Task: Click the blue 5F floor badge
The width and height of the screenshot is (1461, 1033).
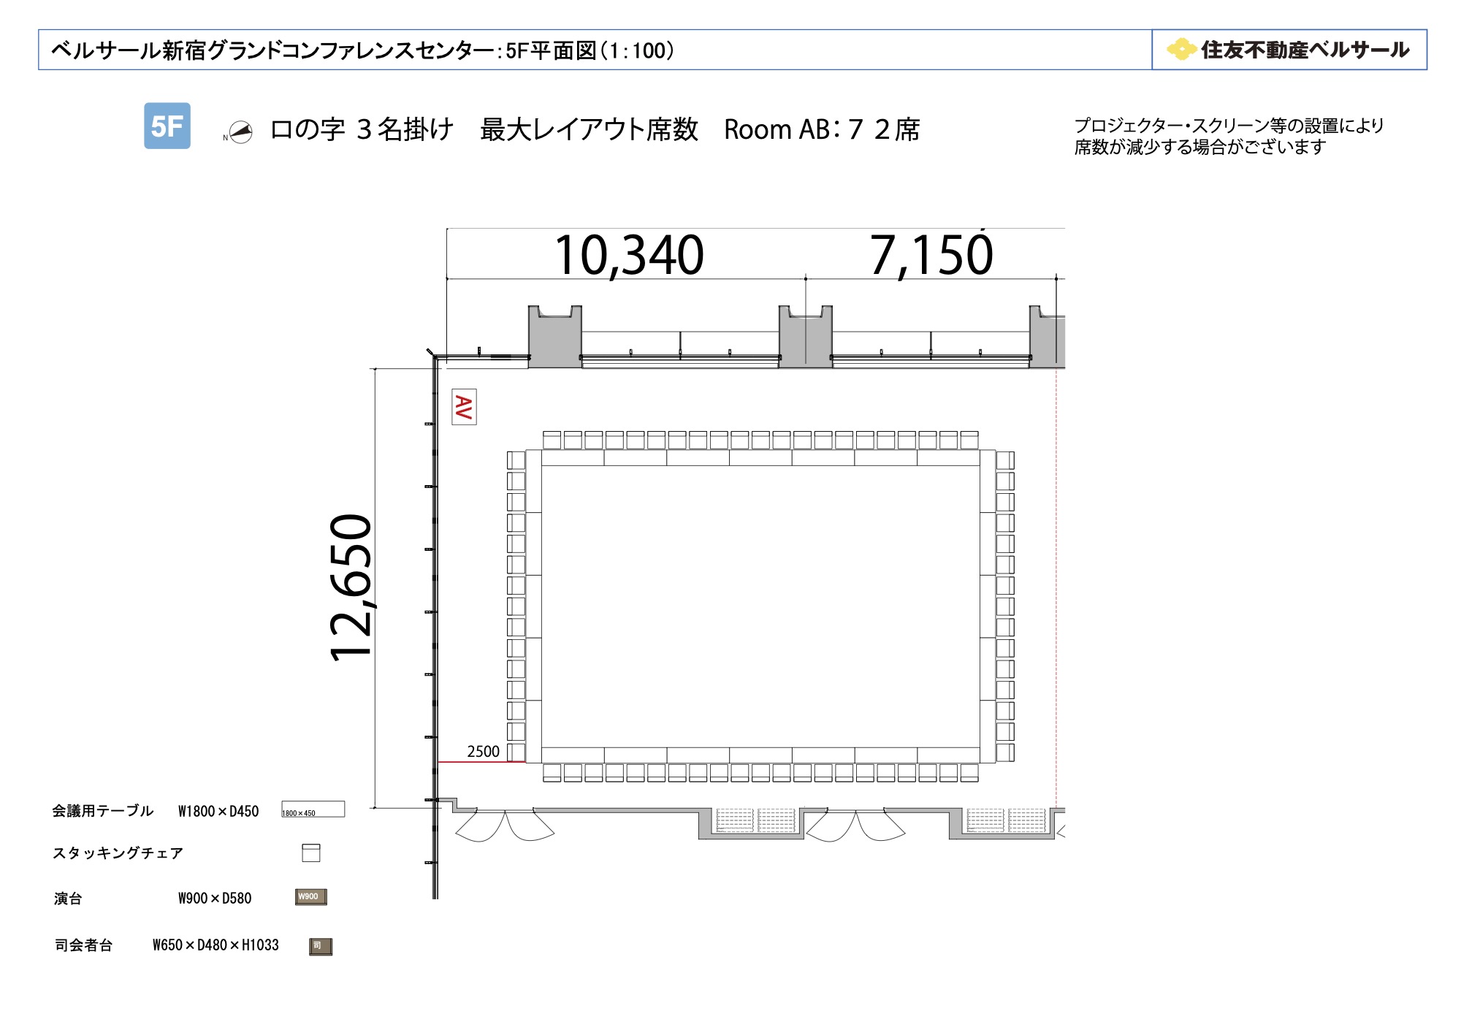Action: tap(167, 126)
